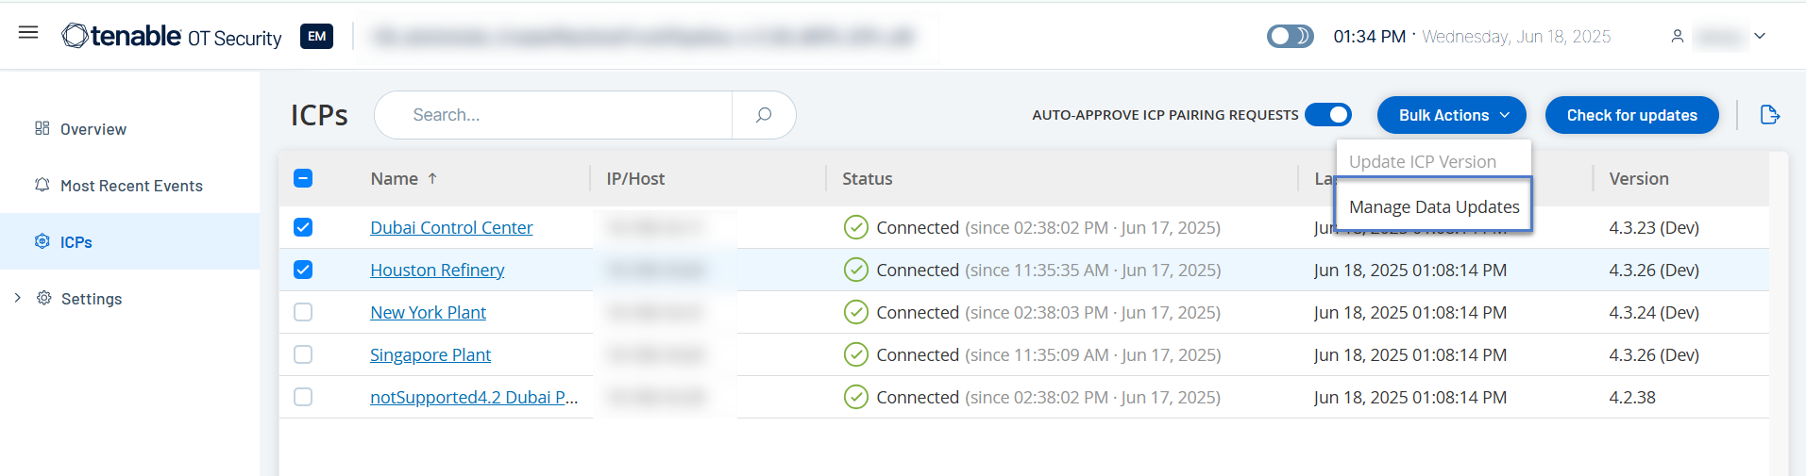Screen dimensions: 1806x476
Task: Open the Houston Refinery link
Action: click(437, 270)
